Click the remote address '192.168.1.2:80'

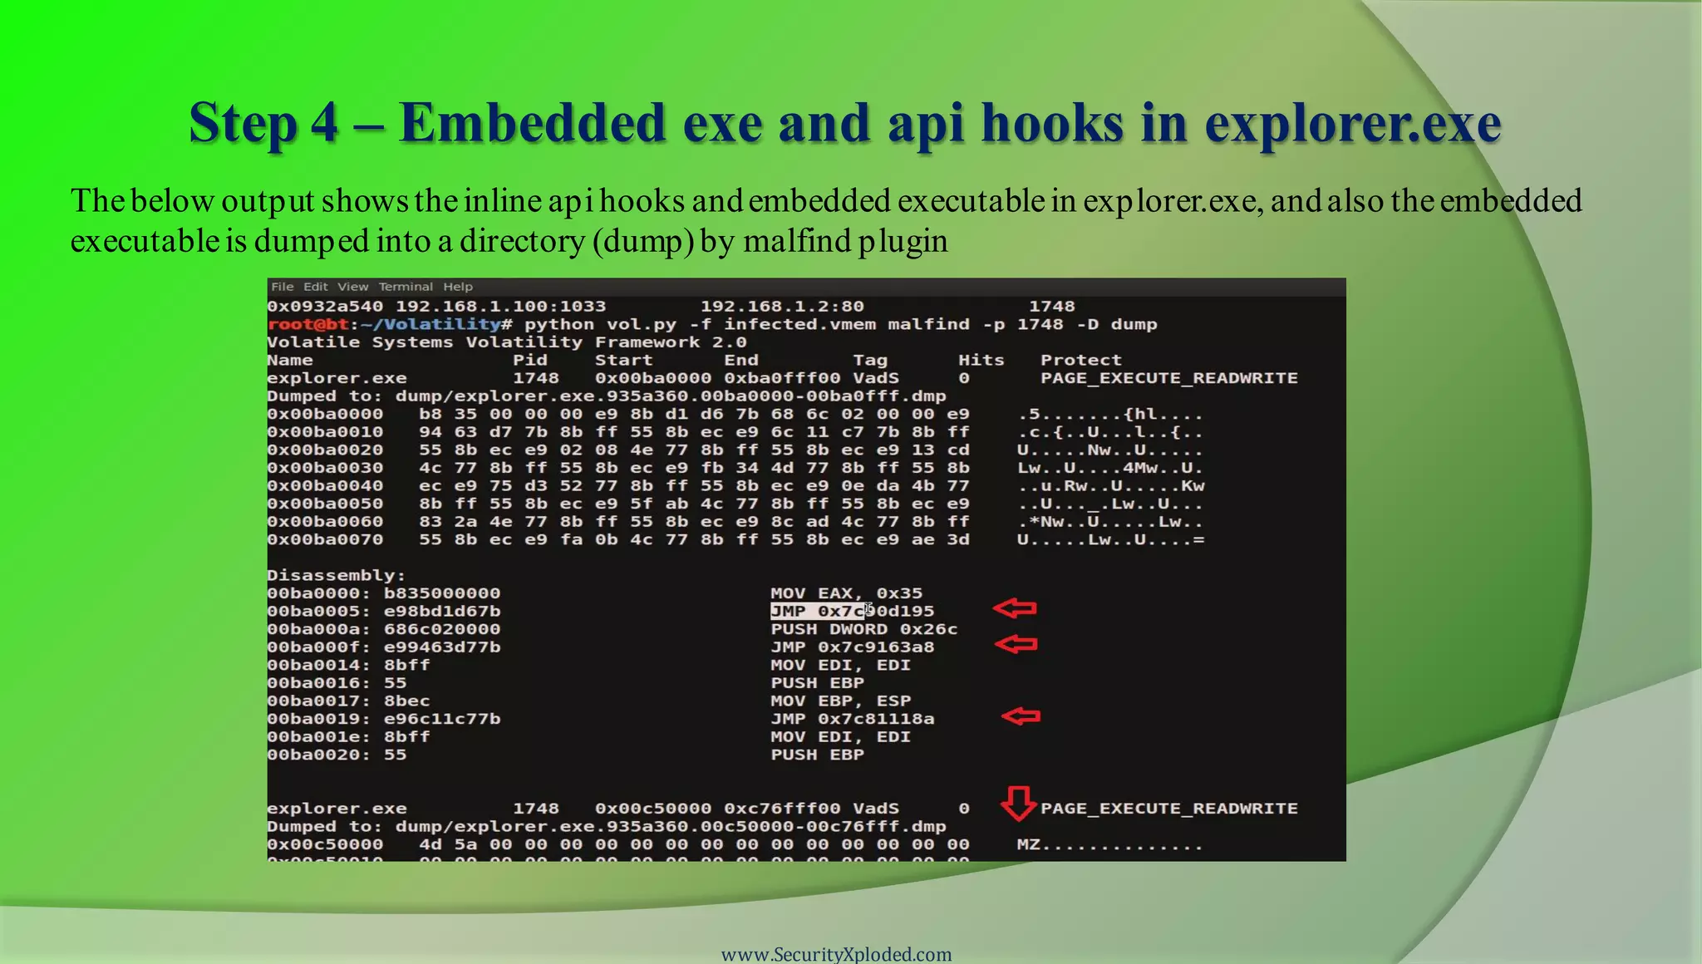click(782, 307)
